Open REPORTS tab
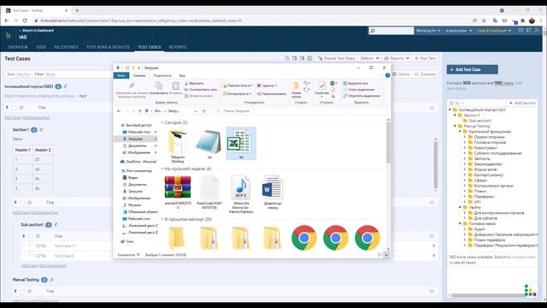This screenshot has width=547, height=308. [178, 47]
